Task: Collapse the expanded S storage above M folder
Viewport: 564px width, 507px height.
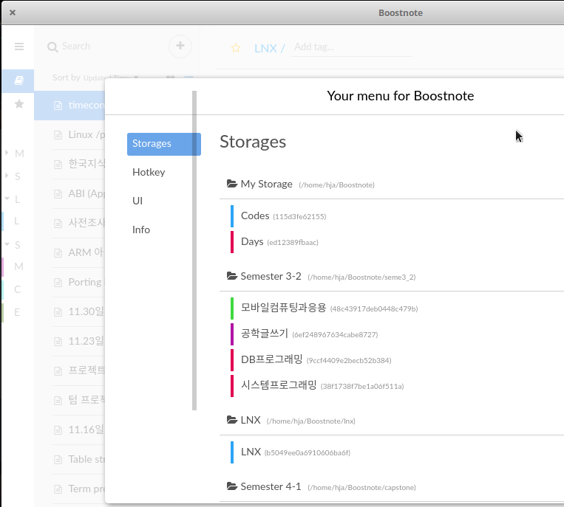Action: pyautogui.click(x=7, y=244)
